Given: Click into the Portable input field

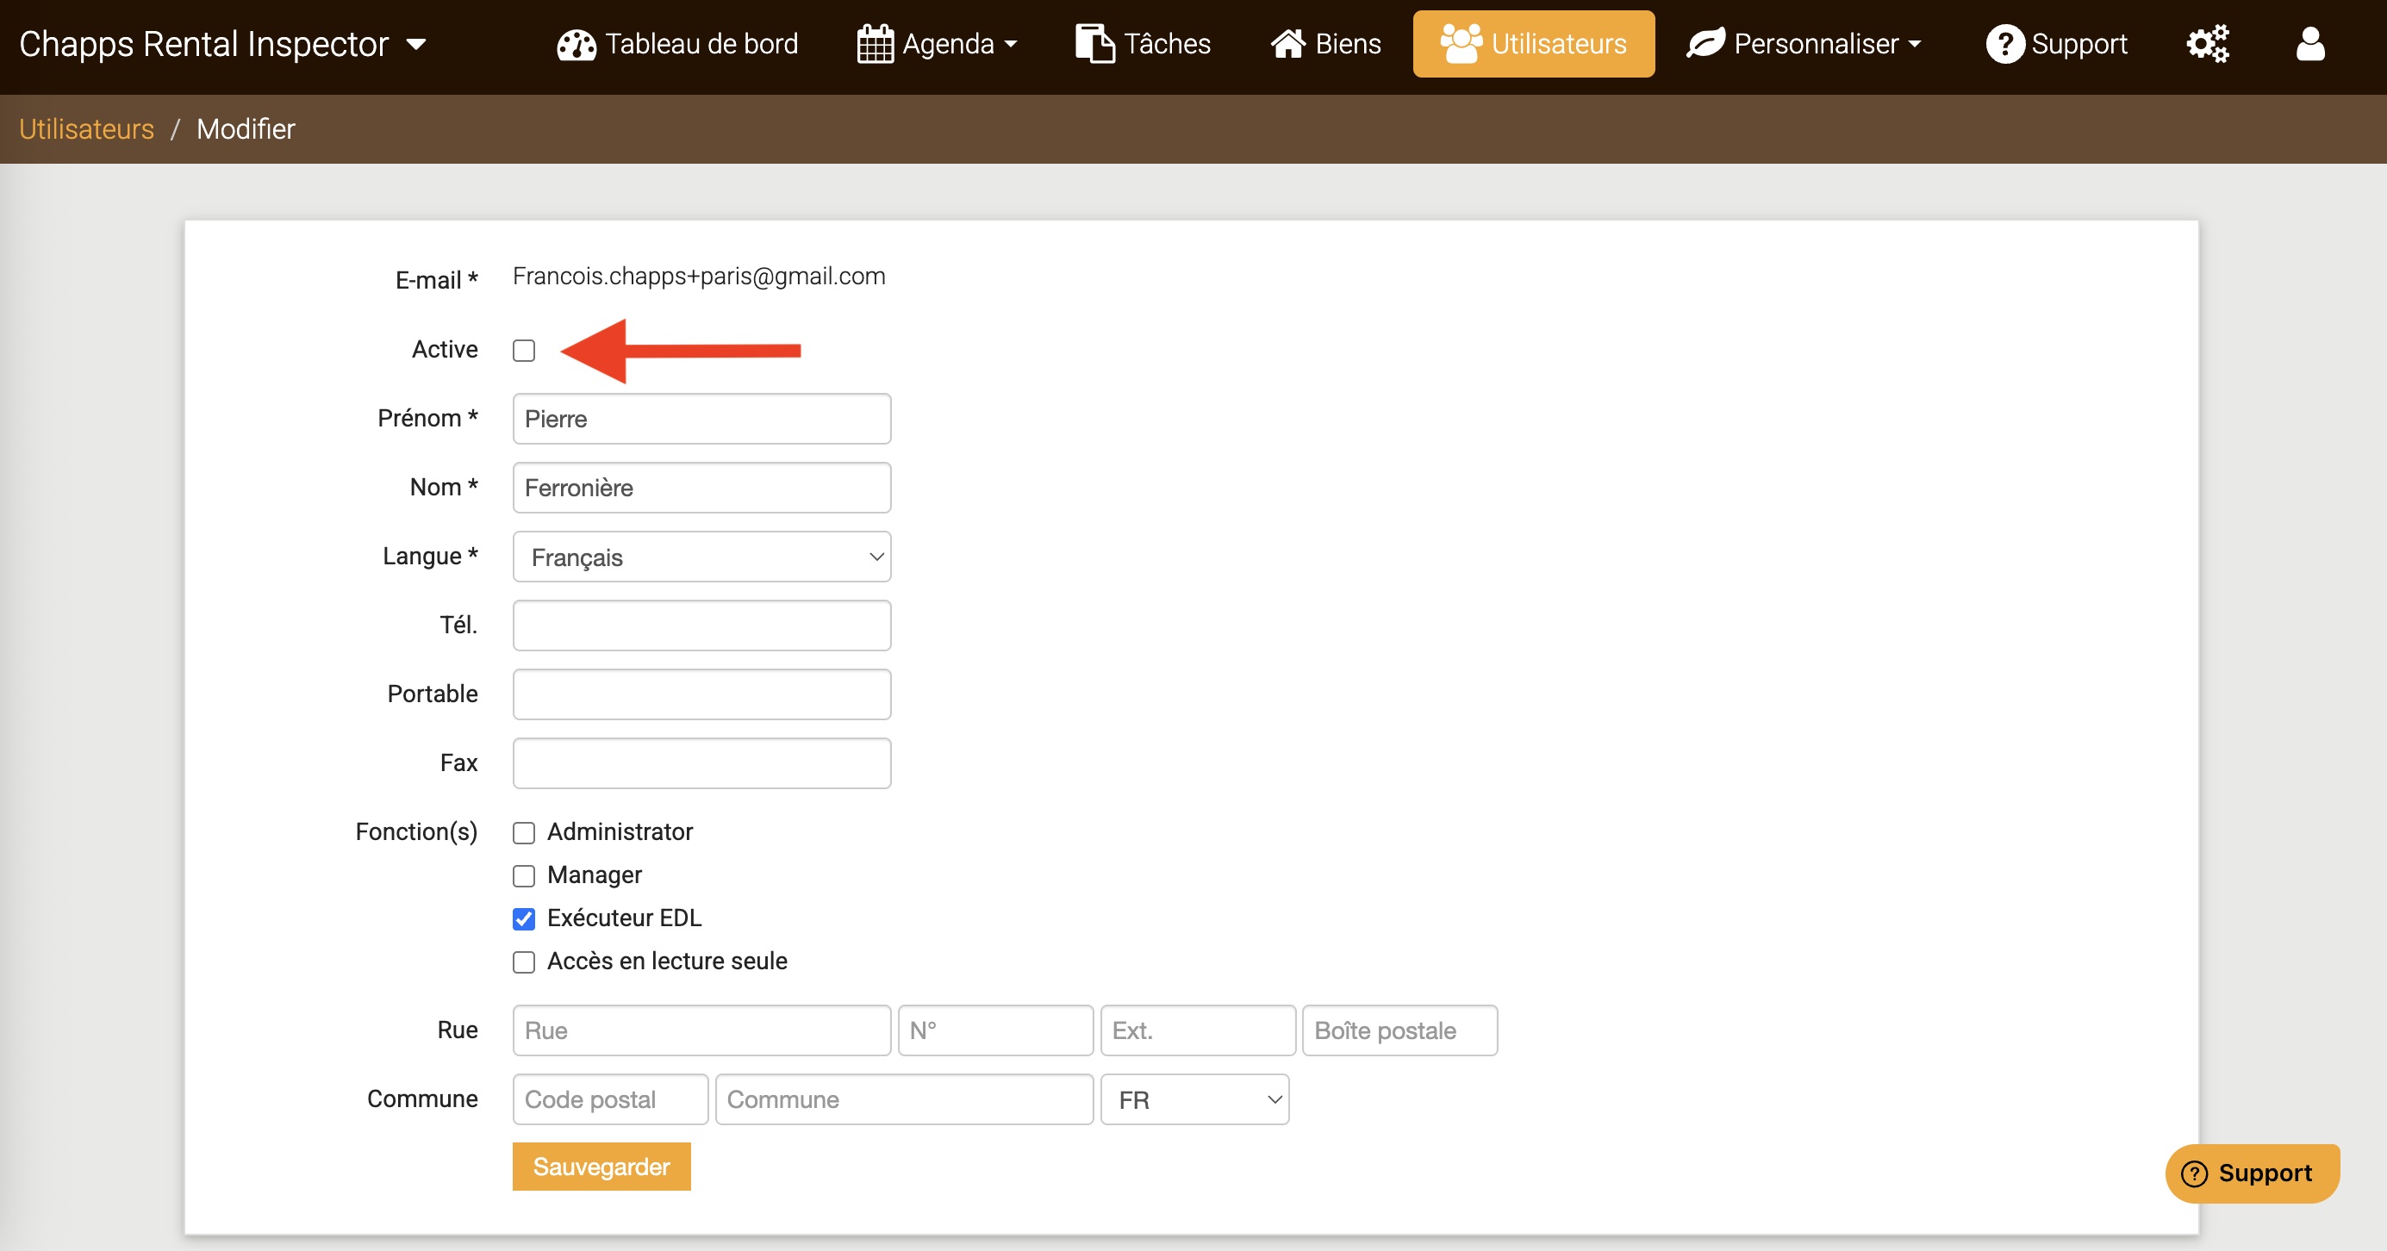Looking at the screenshot, I should pyautogui.click(x=701, y=694).
